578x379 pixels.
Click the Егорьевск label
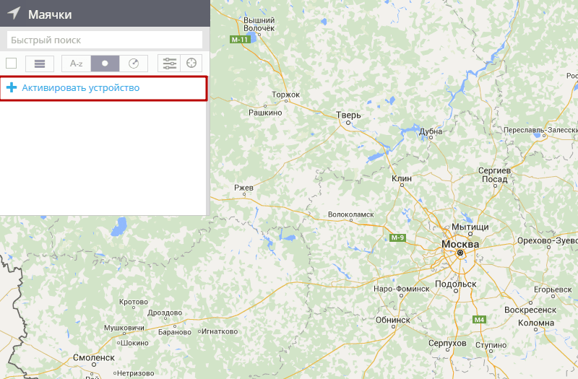(x=553, y=289)
